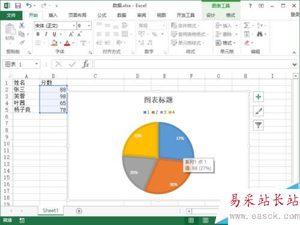Click Delete cells button
This screenshot has width=300, height=225.
click(x=224, y=34)
